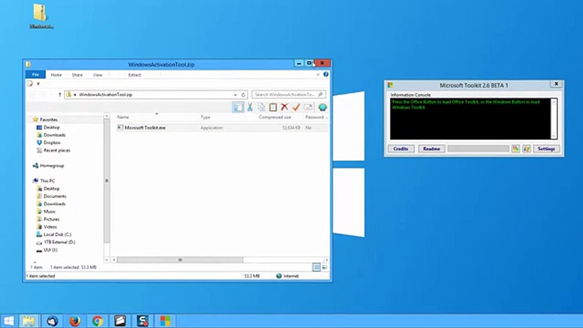The image size is (583, 328).
Task: Sort files by Password column
Action: click(316, 117)
